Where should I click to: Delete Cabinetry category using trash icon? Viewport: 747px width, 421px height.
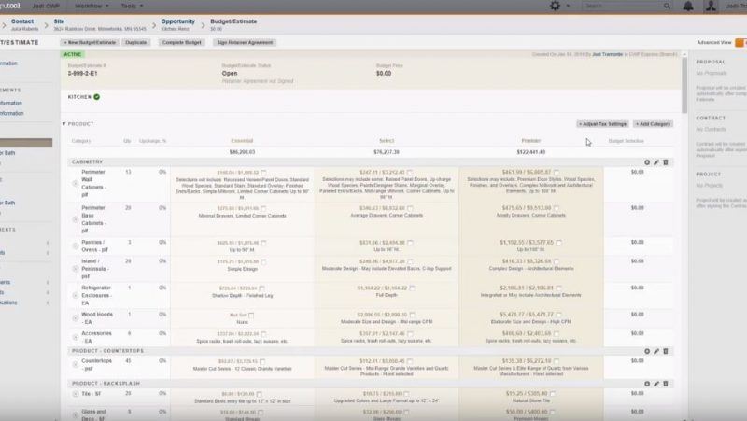tap(666, 161)
